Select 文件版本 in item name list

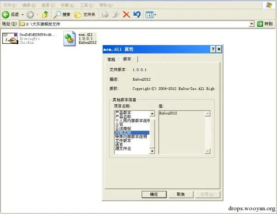click(x=123, y=141)
